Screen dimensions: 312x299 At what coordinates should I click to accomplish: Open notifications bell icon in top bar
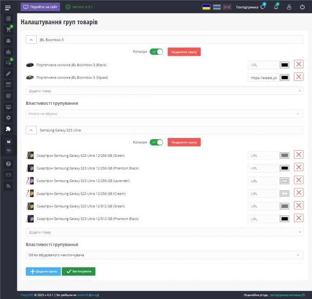coord(276,7)
